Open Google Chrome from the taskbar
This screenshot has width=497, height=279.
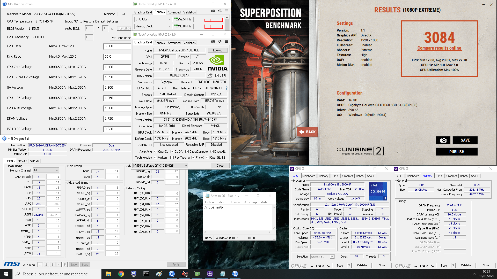tap(121, 274)
